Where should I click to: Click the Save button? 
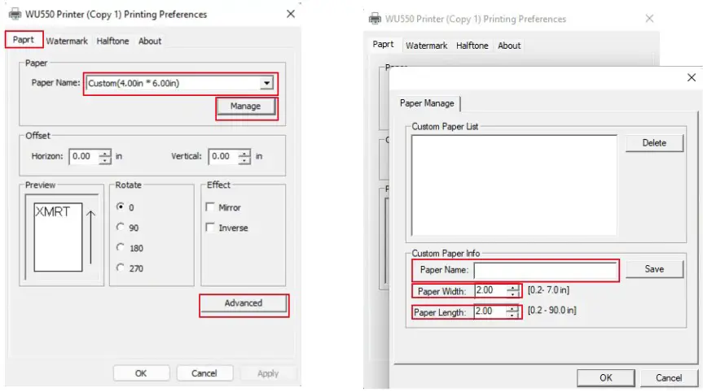[x=655, y=269]
